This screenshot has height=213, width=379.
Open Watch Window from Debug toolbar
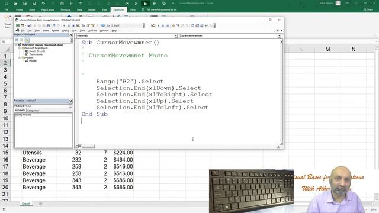202,25
